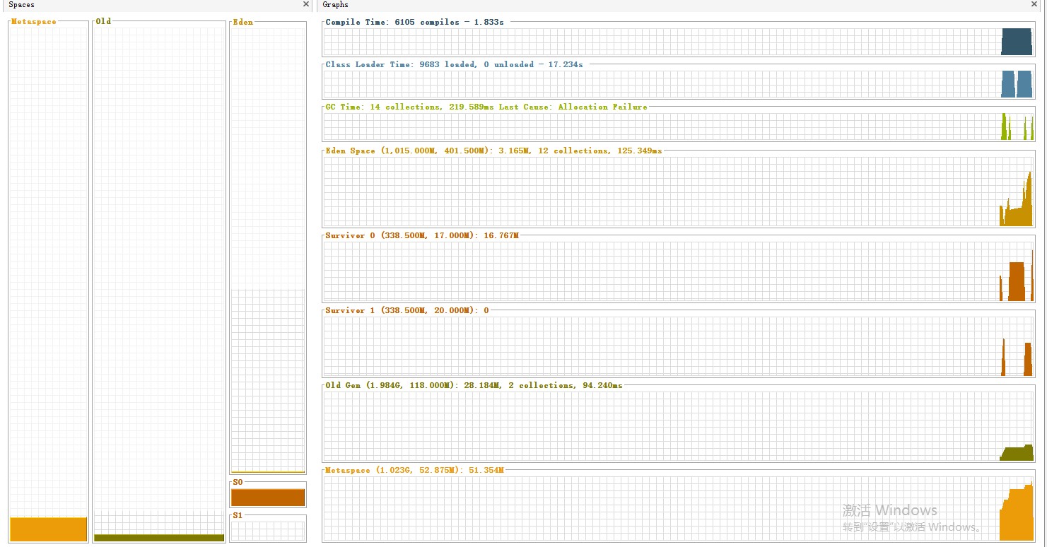Click the S1 survivor space label
Image resolution: width=1047 pixels, height=547 pixels.
pos(238,515)
